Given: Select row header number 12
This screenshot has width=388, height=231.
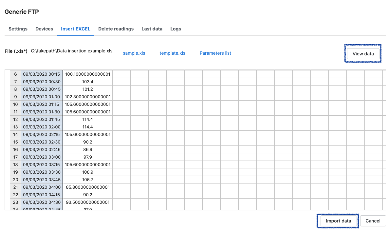Looking at the screenshot, I should pos(15,119).
